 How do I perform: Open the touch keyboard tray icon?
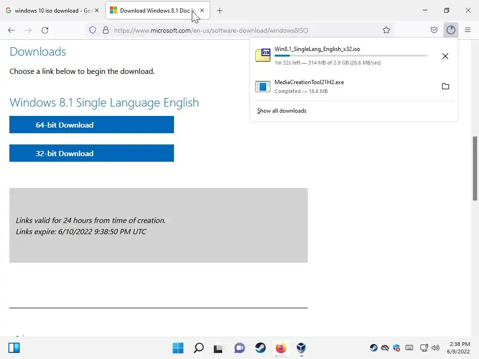click(409, 348)
